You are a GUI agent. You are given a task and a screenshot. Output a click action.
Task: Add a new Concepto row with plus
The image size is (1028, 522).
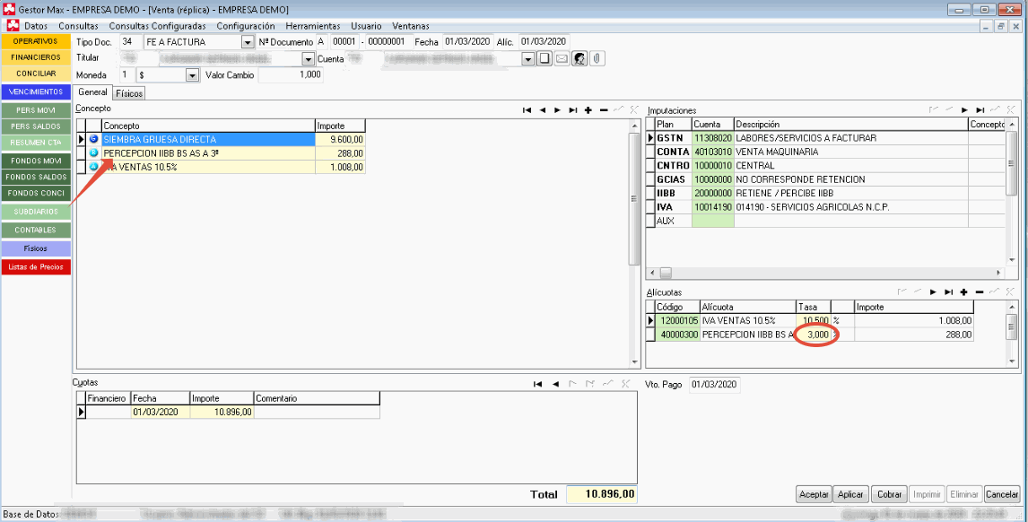click(x=588, y=110)
